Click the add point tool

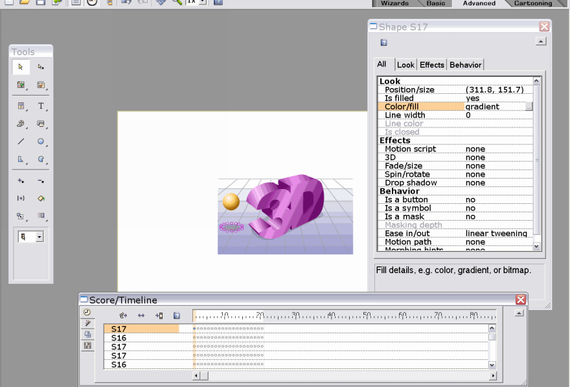(21, 181)
